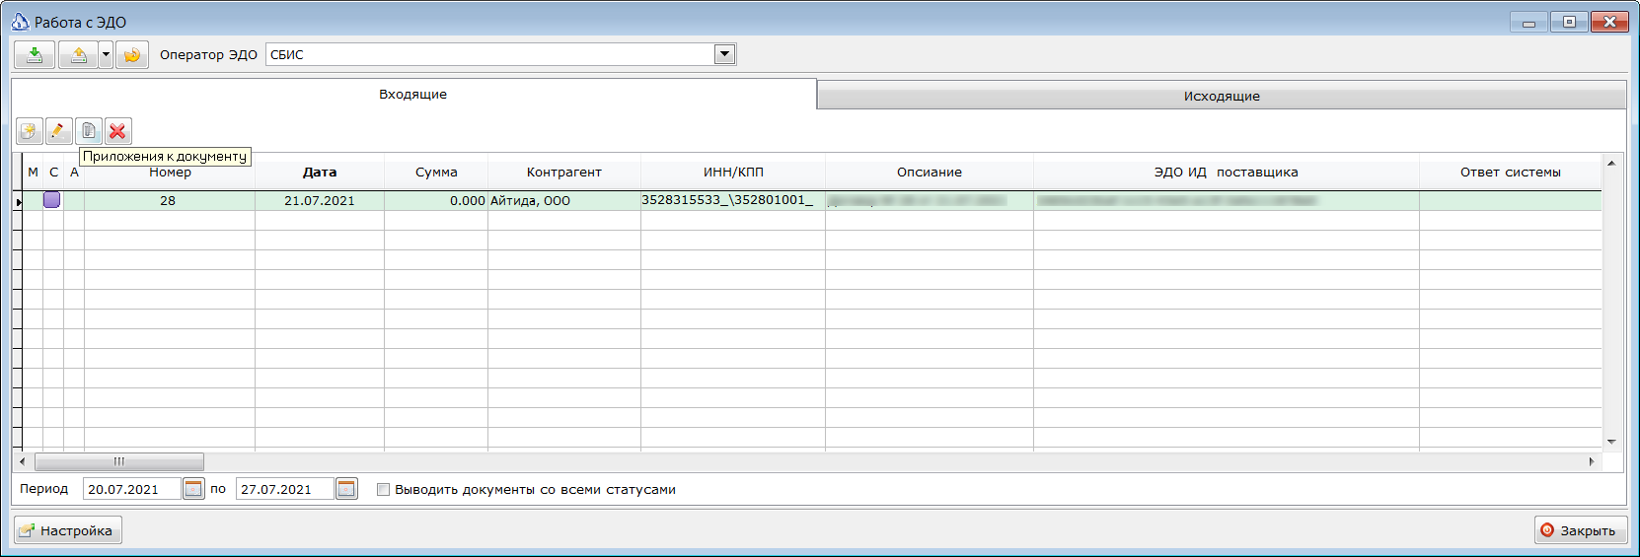Click the yellow refresh arrow icon

[132, 55]
